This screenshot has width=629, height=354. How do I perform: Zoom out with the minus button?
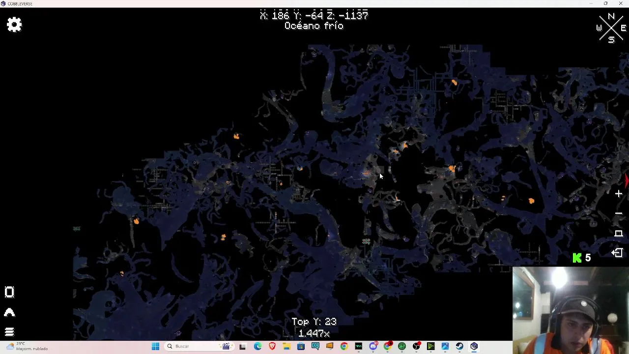(x=619, y=213)
